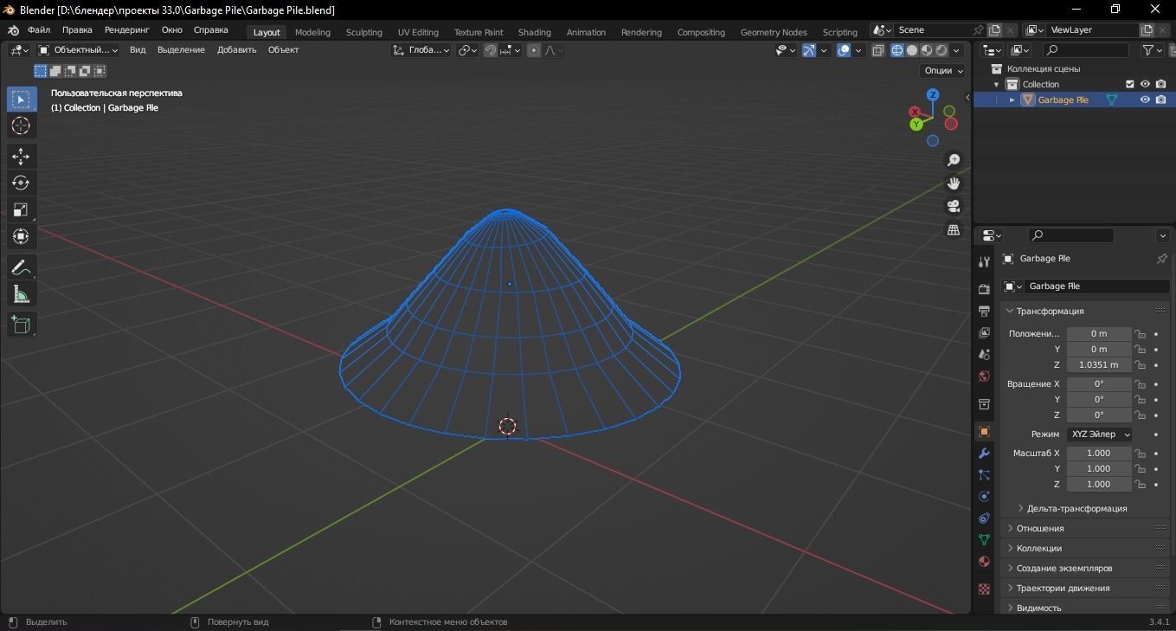Open the Правка menu
The image size is (1176, 631).
(x=77, y=29)
